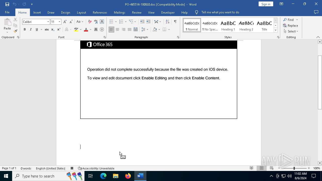Click Replace in Editing group

(x=291, y=25)
